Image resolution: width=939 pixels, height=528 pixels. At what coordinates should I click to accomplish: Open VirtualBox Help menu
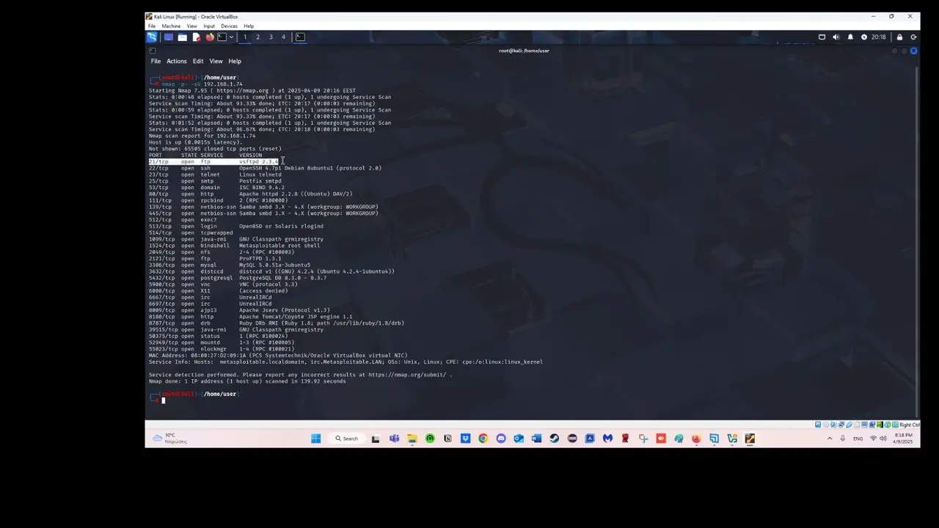pos(249,26)
